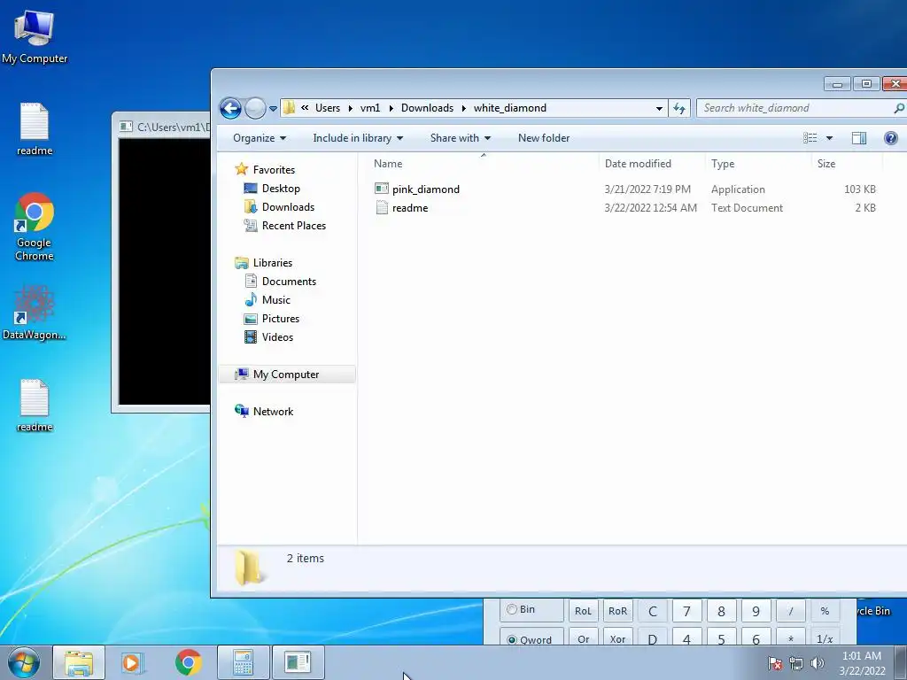907x680 pixels.
Task: Go back in Explorer with Back arrow
Action: [230, 108]
